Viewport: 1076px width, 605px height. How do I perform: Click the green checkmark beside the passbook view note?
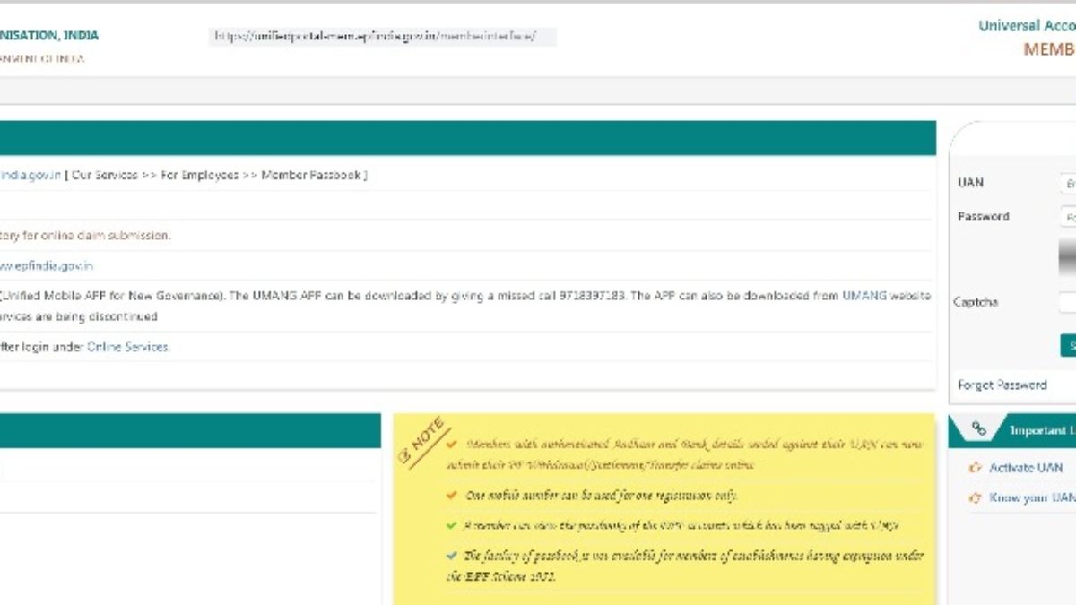click(452, 526)
